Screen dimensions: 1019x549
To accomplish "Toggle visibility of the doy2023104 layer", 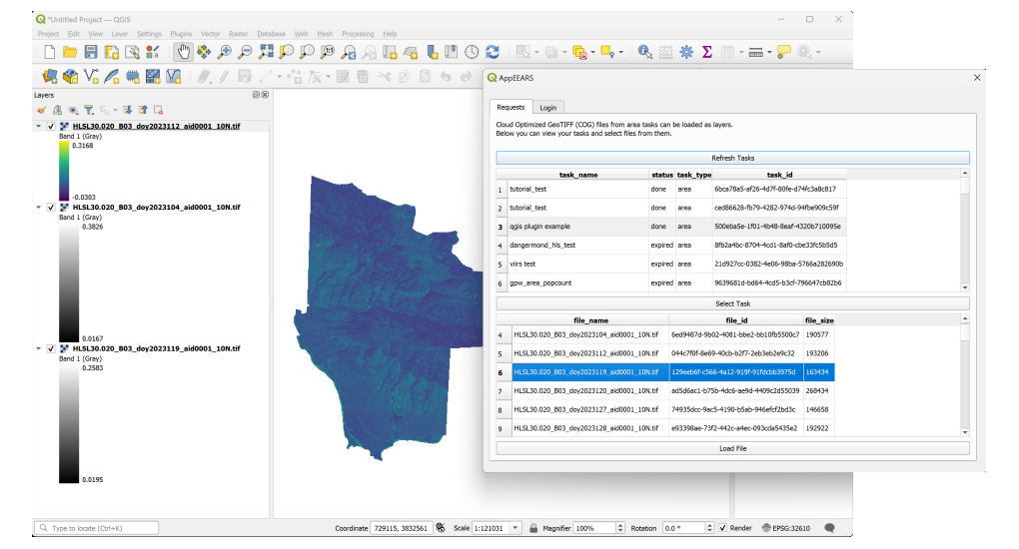I will (x=51, y=208).
